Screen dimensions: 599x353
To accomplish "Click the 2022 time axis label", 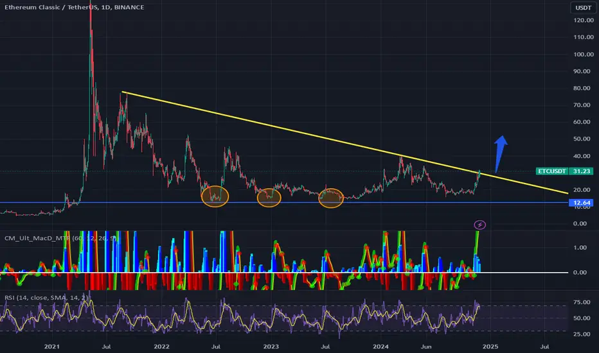I will click(x=161, y=347).
